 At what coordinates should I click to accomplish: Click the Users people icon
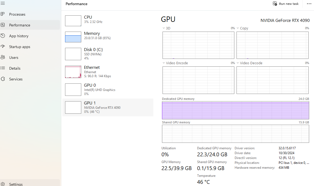(3, 57)
